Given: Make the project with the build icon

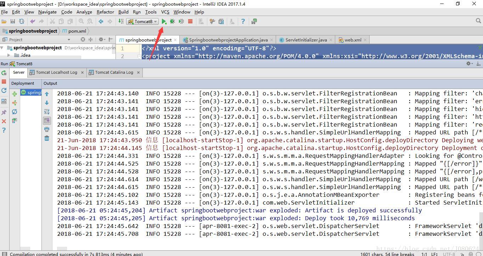Looking at the screenshot, I should 121,22.
